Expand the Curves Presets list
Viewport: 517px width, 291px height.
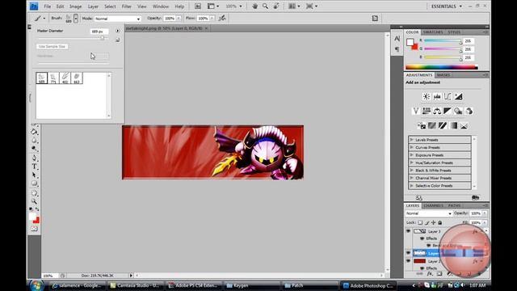pyautogui.click(x=412, y=147)
